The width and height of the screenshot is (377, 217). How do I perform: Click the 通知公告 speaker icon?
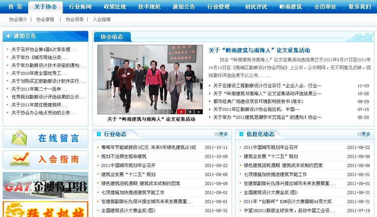point(9,36)
